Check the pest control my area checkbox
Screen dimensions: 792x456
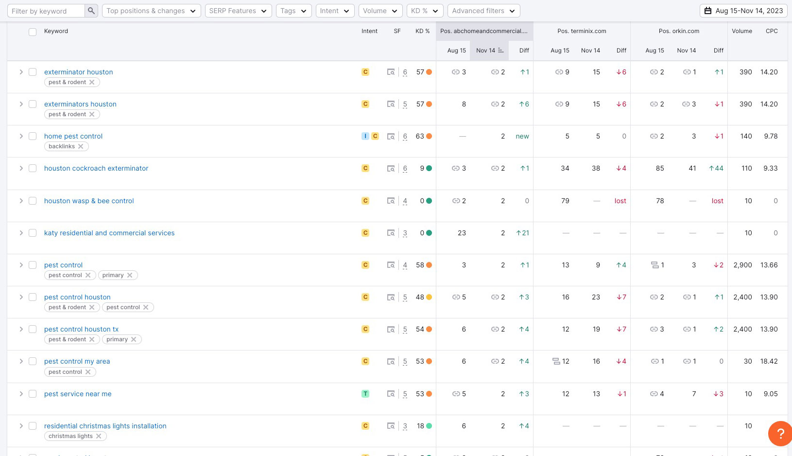33,361
